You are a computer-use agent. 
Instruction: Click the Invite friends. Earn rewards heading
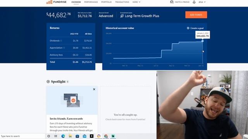click(x=66, y=119)
